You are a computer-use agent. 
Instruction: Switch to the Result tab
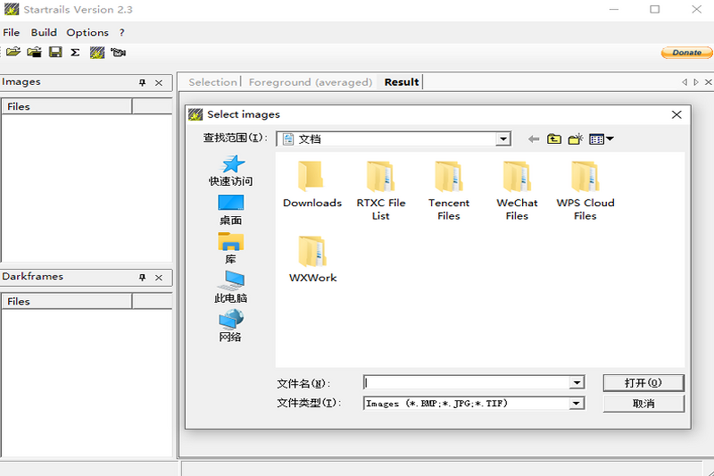402,82
